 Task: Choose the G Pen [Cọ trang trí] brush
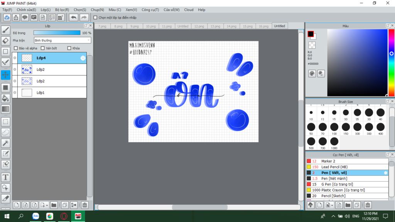pos(347,184)
